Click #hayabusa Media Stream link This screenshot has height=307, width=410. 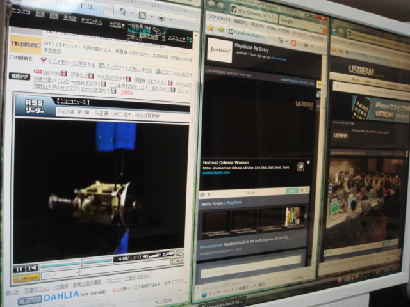(x=233, y=202)
